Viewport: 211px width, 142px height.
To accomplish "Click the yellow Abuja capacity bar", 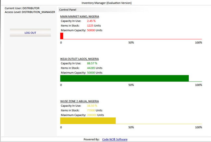I will click(88, 121).
